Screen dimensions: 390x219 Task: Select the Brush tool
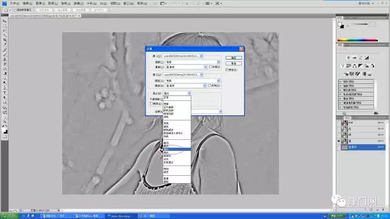coord(5,54)
